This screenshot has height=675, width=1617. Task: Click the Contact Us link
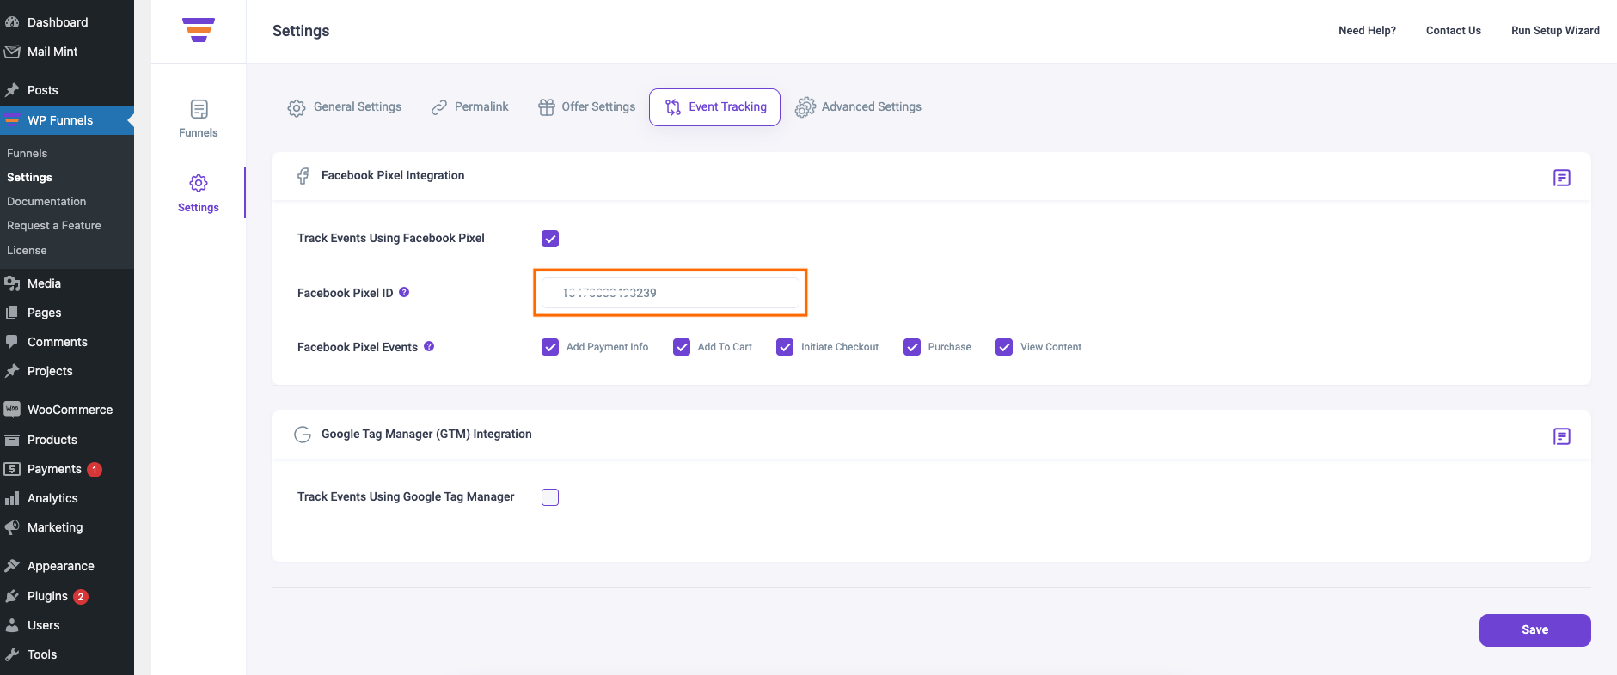tap(1454, 31)
